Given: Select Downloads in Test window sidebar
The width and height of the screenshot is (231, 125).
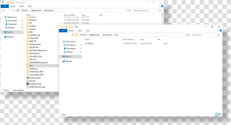Looking at the screenshot, I should coord(71,48).
